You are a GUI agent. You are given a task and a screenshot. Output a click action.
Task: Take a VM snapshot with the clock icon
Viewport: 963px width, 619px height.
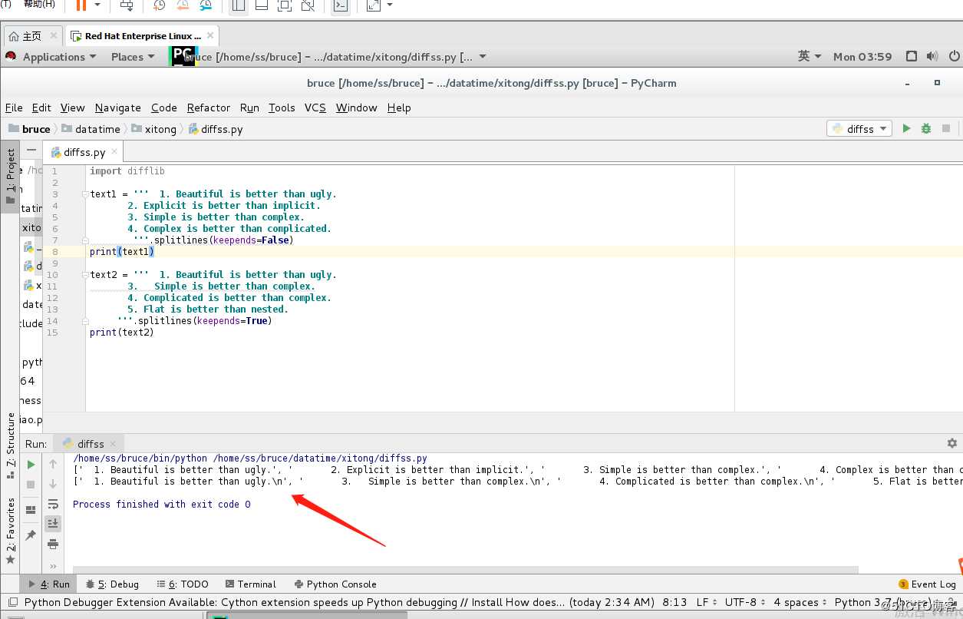point(159,5)
